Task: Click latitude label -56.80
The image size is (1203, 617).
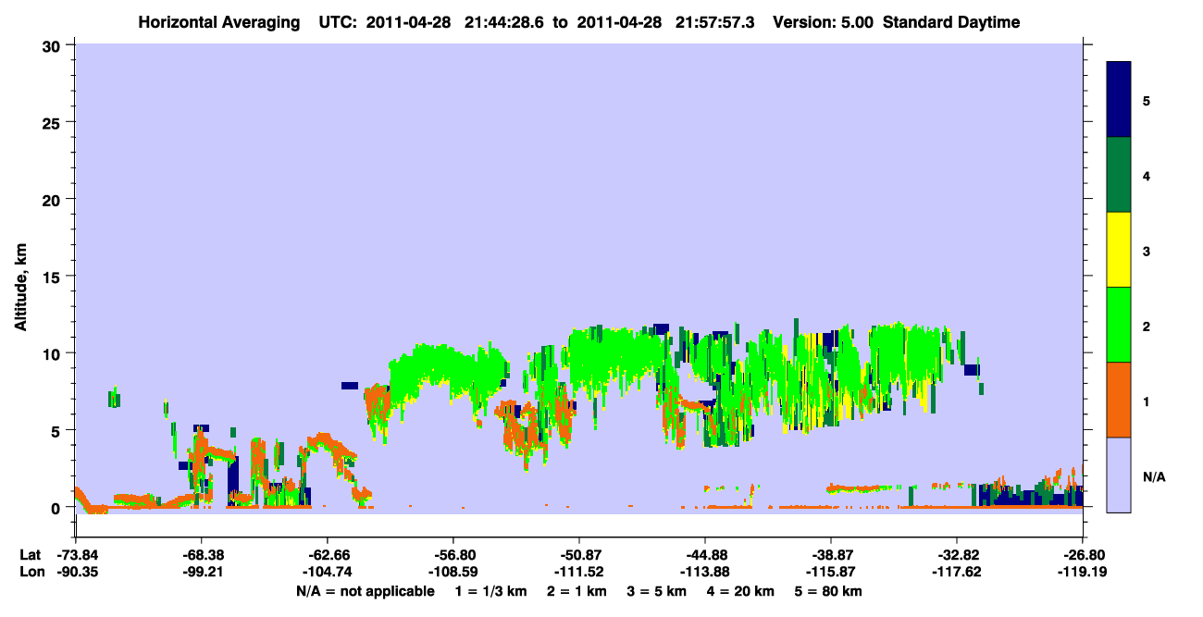Action: [453, 555]
